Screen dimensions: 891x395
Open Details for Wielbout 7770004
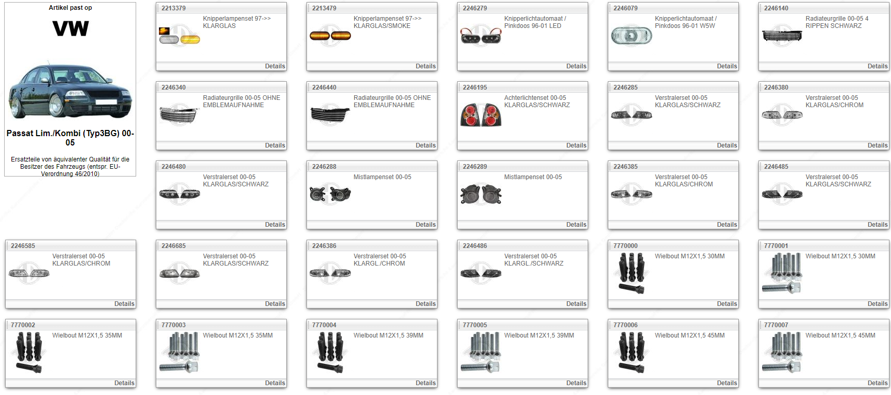click(x=425, y=383)
